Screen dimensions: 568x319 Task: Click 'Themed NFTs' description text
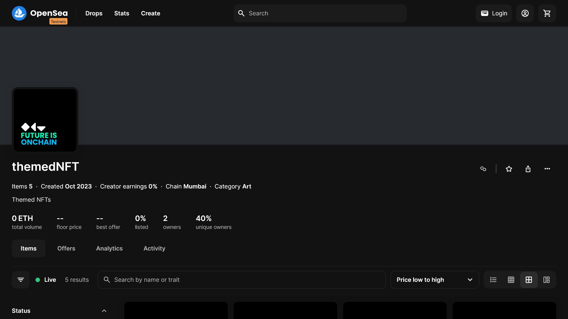(x=31, y=200)
